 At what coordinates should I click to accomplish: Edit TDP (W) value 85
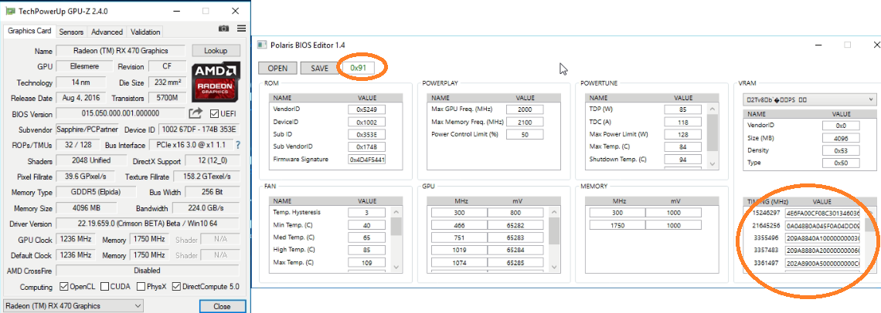point(682,109)
